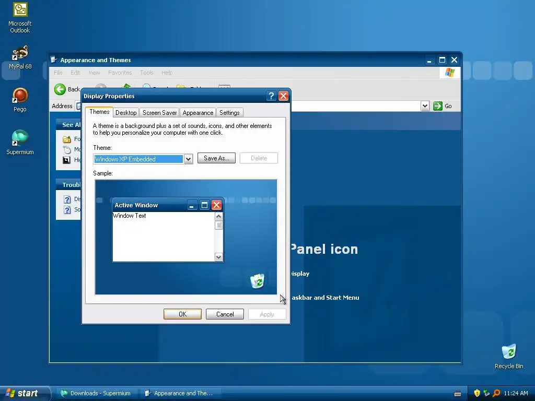Open the View menu in Appearance and Themes
Viewport: 535px width, 401px height.
coord(94,73)
